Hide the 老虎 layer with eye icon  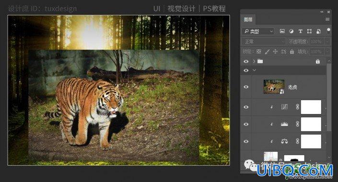point(246,87)
